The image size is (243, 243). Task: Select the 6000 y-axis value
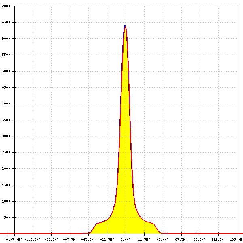(x=6, y=38)
